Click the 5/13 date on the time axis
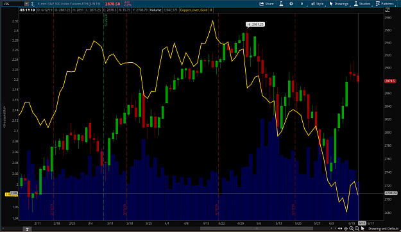 (278, 224)
